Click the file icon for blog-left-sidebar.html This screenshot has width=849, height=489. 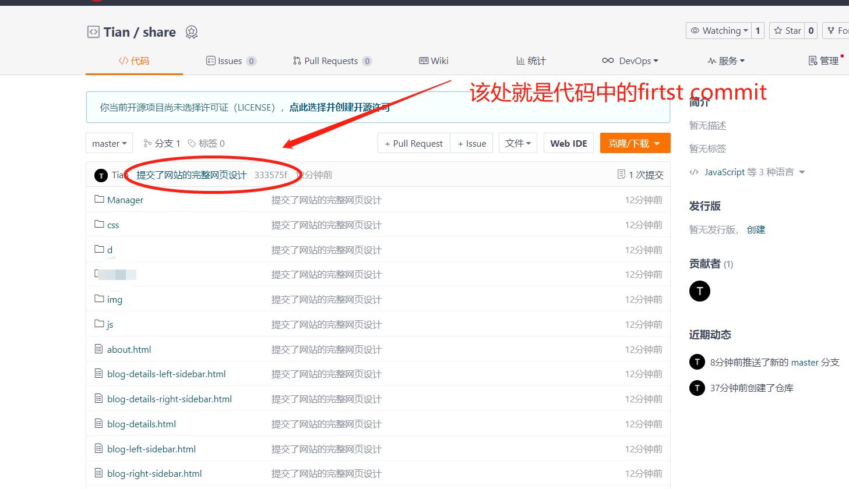click(99, 448)
